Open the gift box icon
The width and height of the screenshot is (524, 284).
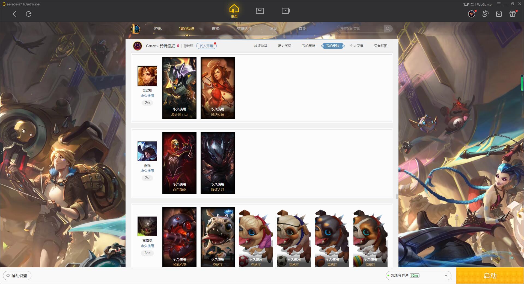click(513, 14)
